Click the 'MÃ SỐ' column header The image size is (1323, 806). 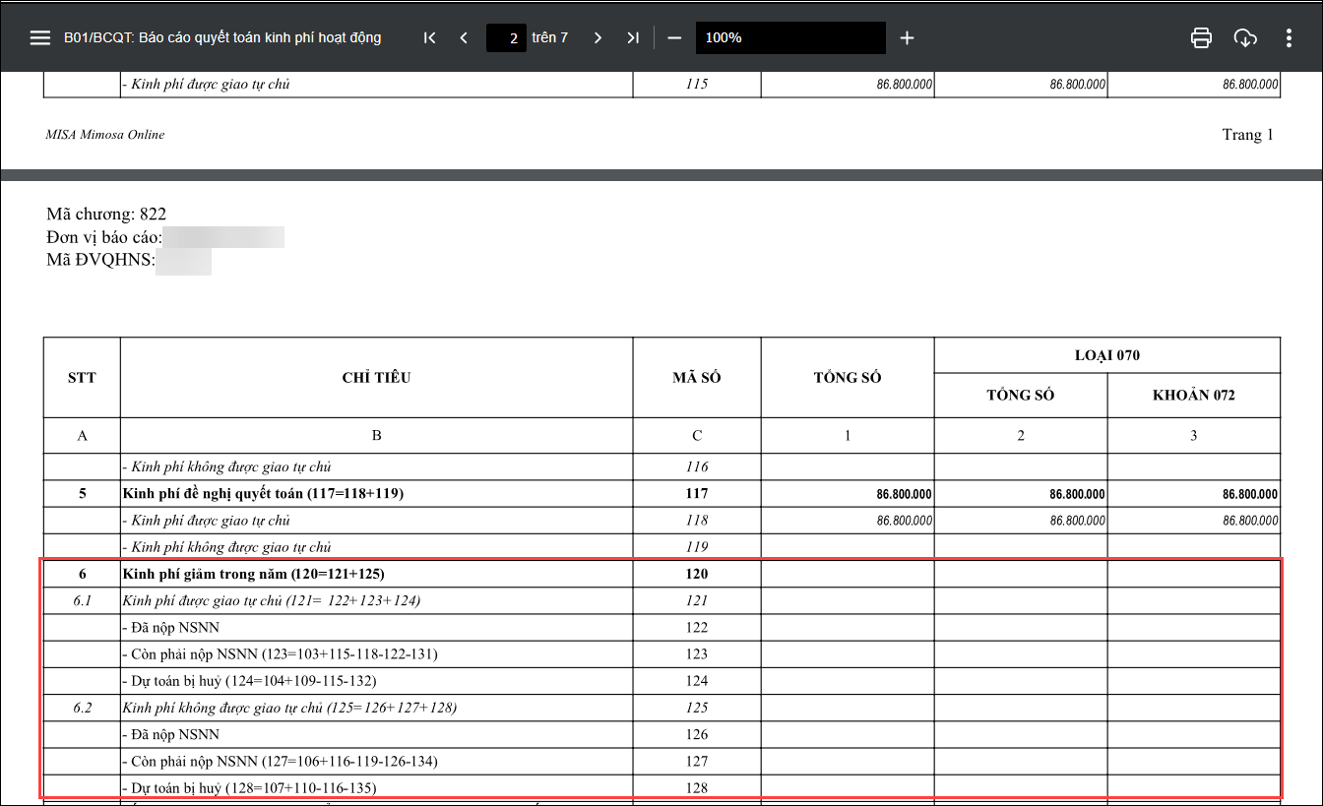click(697, 378)
